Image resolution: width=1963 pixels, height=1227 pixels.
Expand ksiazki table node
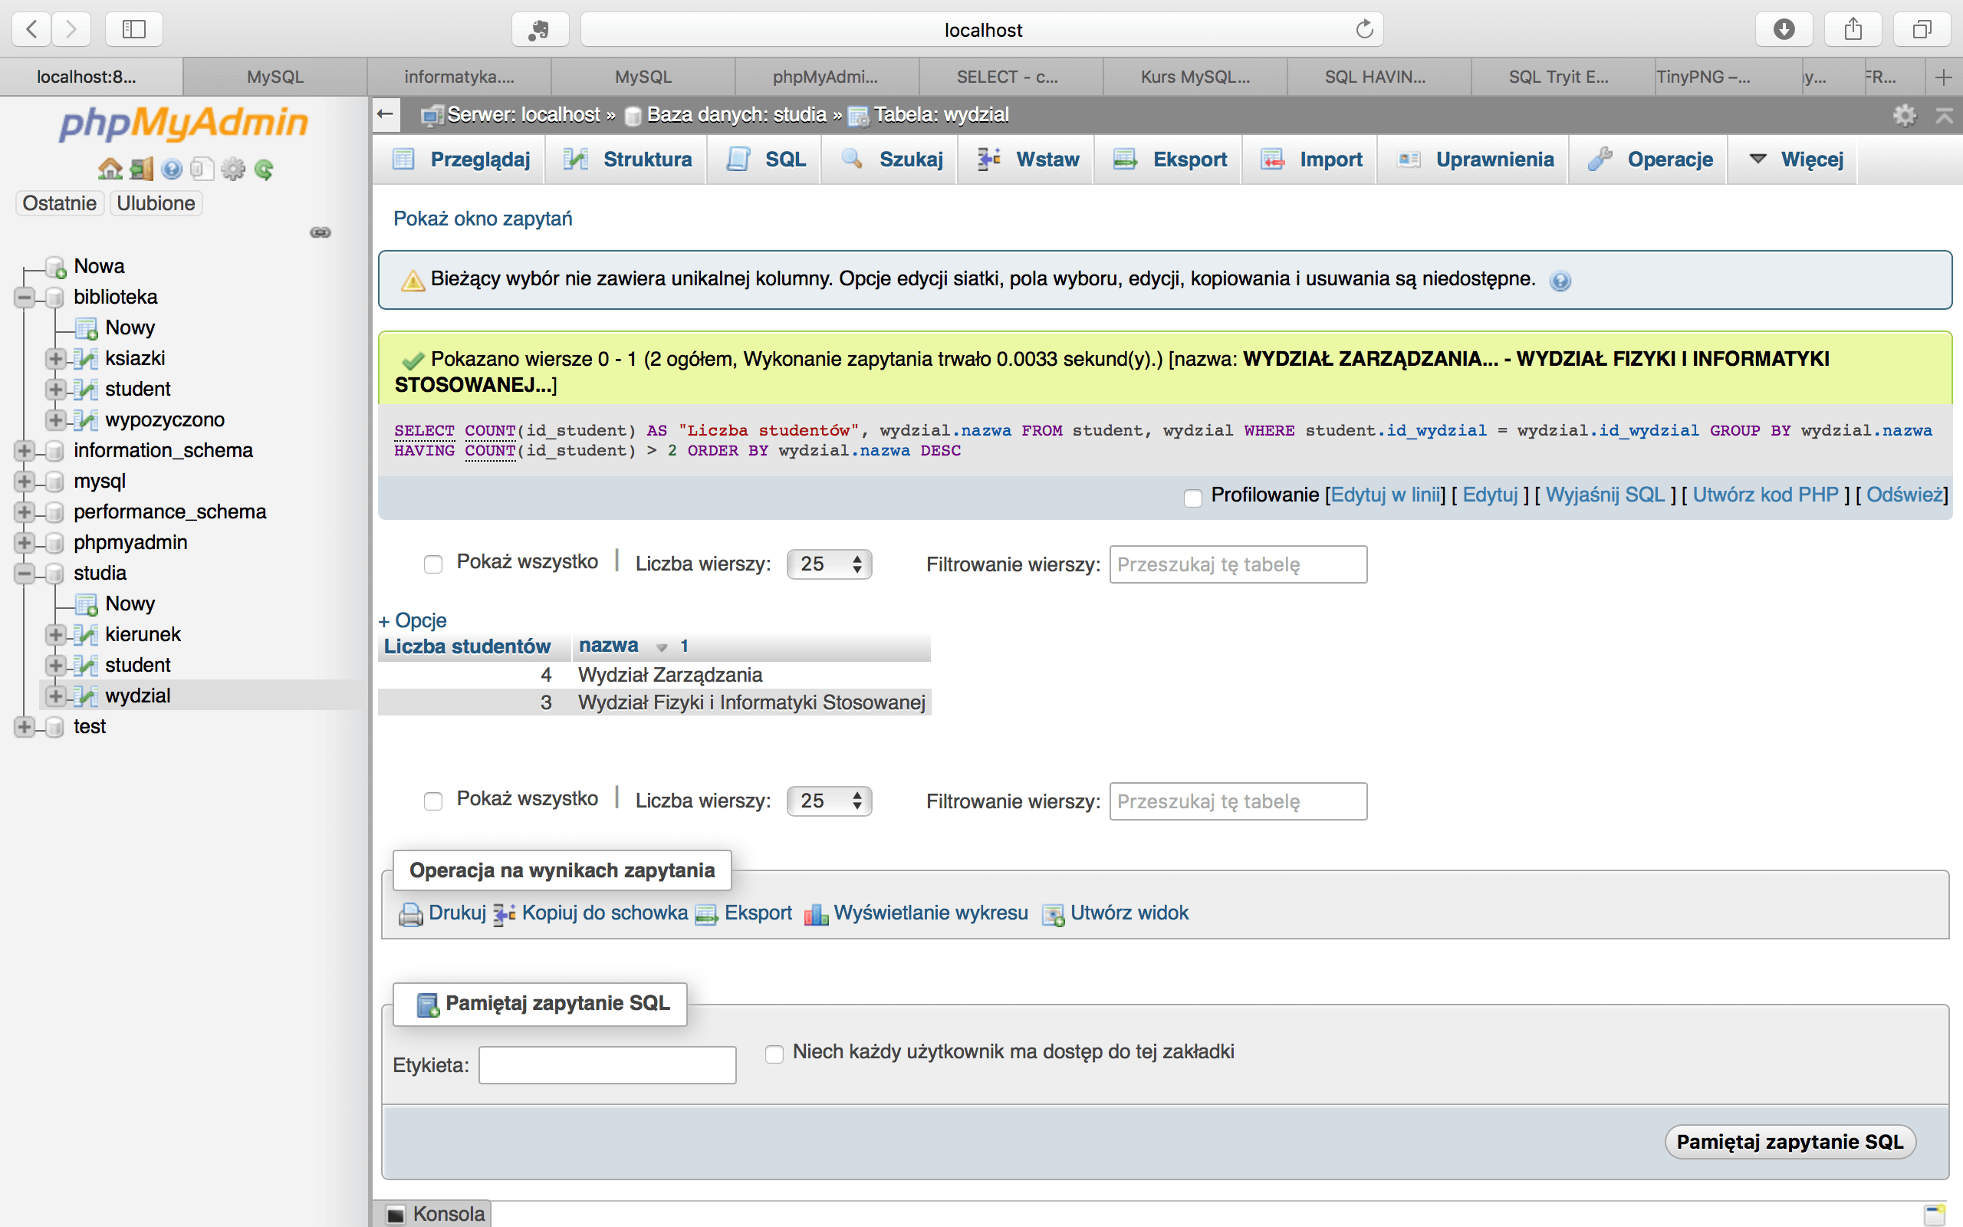pos(55,359)
